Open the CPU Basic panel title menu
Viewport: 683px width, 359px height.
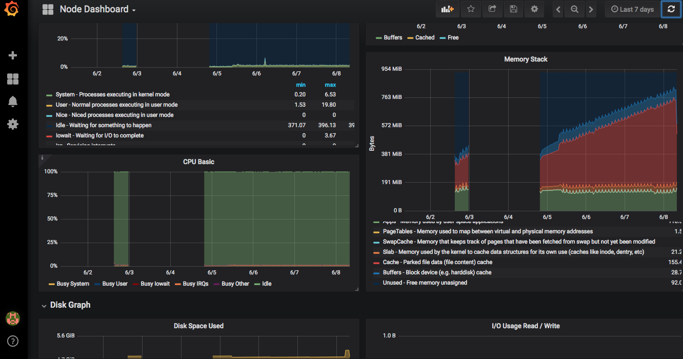click(x=198, y=162)
